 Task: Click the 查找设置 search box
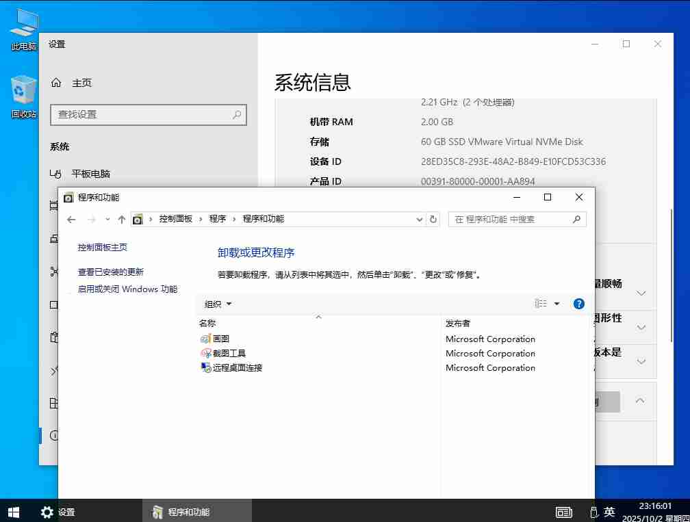[x=149, y=115]
